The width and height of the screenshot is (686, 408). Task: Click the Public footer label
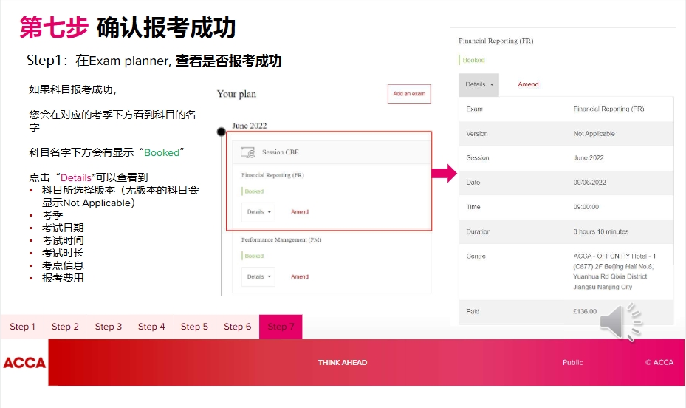tap(573, 362)
